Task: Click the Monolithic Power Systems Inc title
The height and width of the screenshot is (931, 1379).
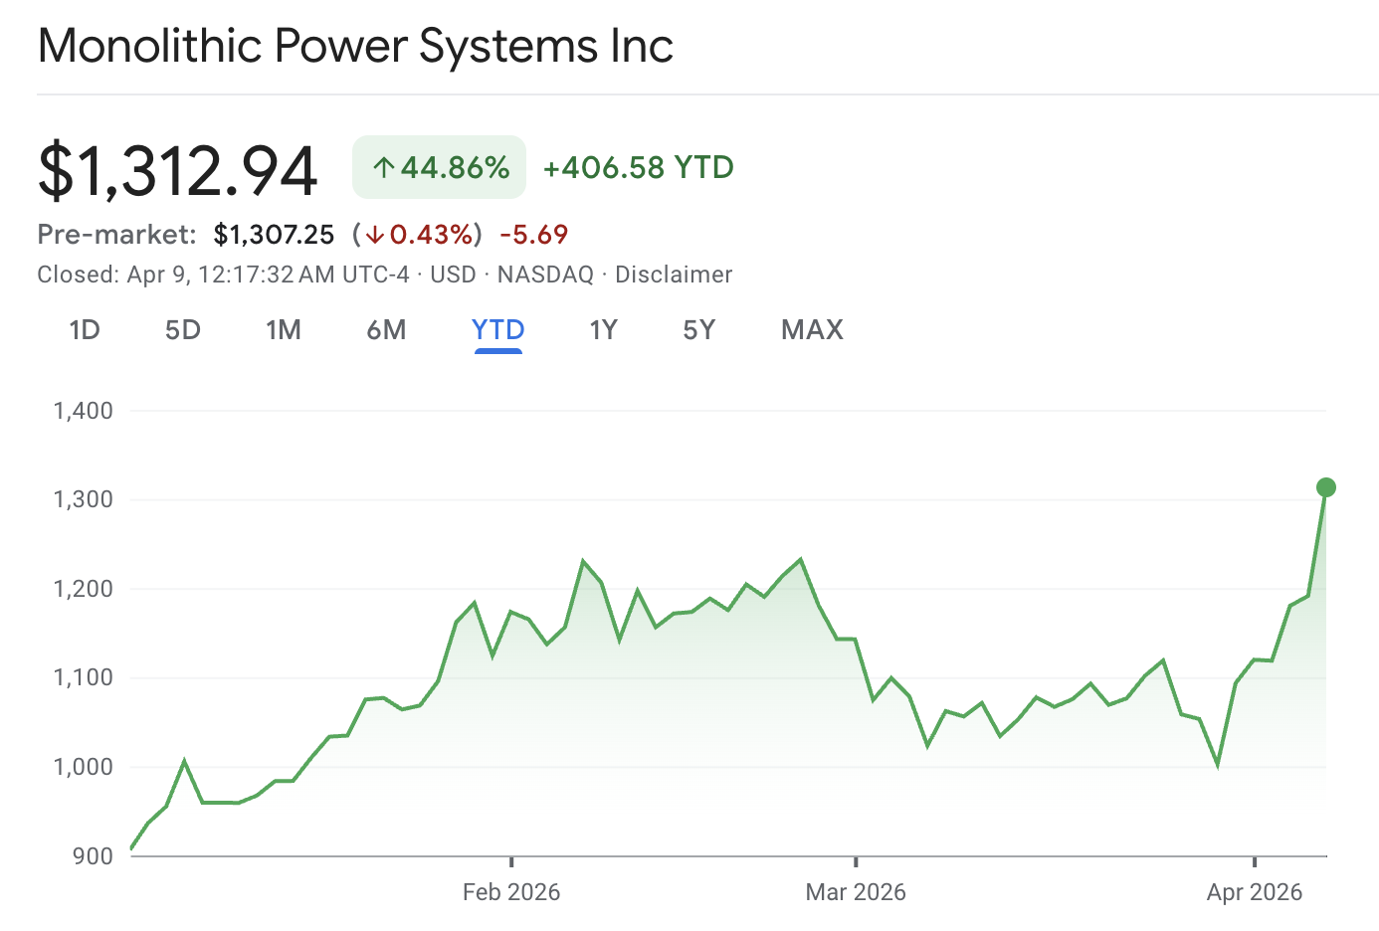Action: point(354,46)
